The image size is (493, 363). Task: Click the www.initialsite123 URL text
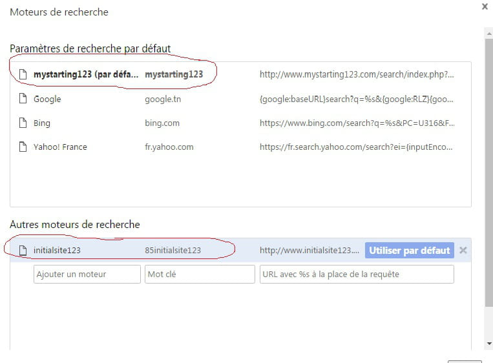pos(309,250)
